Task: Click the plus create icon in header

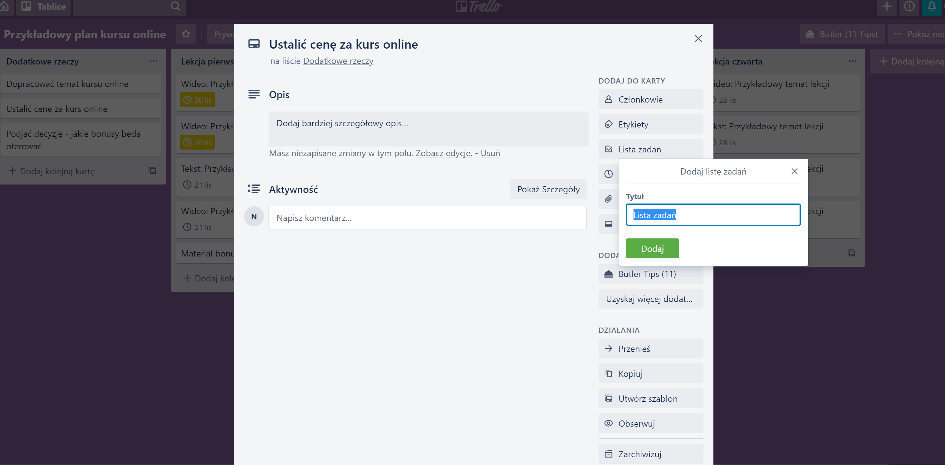Action: tap(887, 6)
